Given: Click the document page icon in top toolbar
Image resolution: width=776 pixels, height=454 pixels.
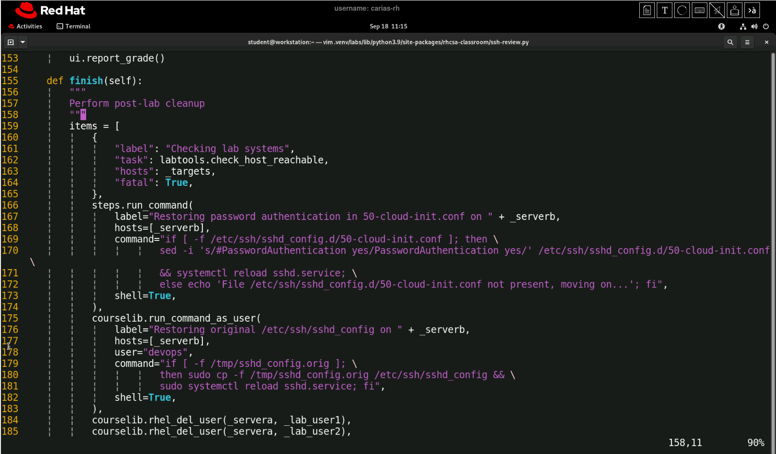Looking at the screenshot, I should pyautogui.click(x=647, y=10).
